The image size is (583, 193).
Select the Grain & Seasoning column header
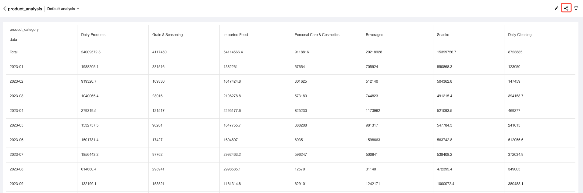tap(168, 35)
